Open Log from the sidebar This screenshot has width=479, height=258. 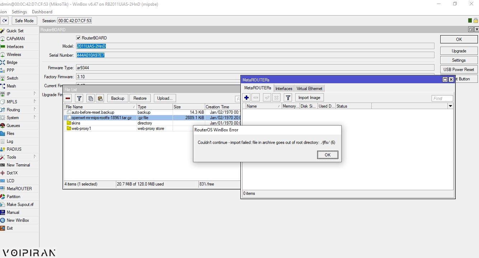pyautogui.click(x=10, y=141)
